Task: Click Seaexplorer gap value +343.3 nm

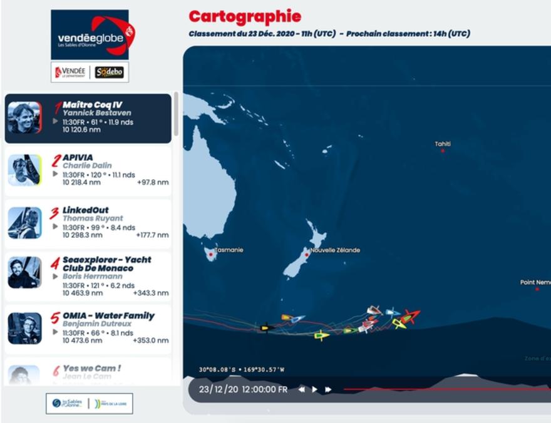Action: (x=151, y=293)
